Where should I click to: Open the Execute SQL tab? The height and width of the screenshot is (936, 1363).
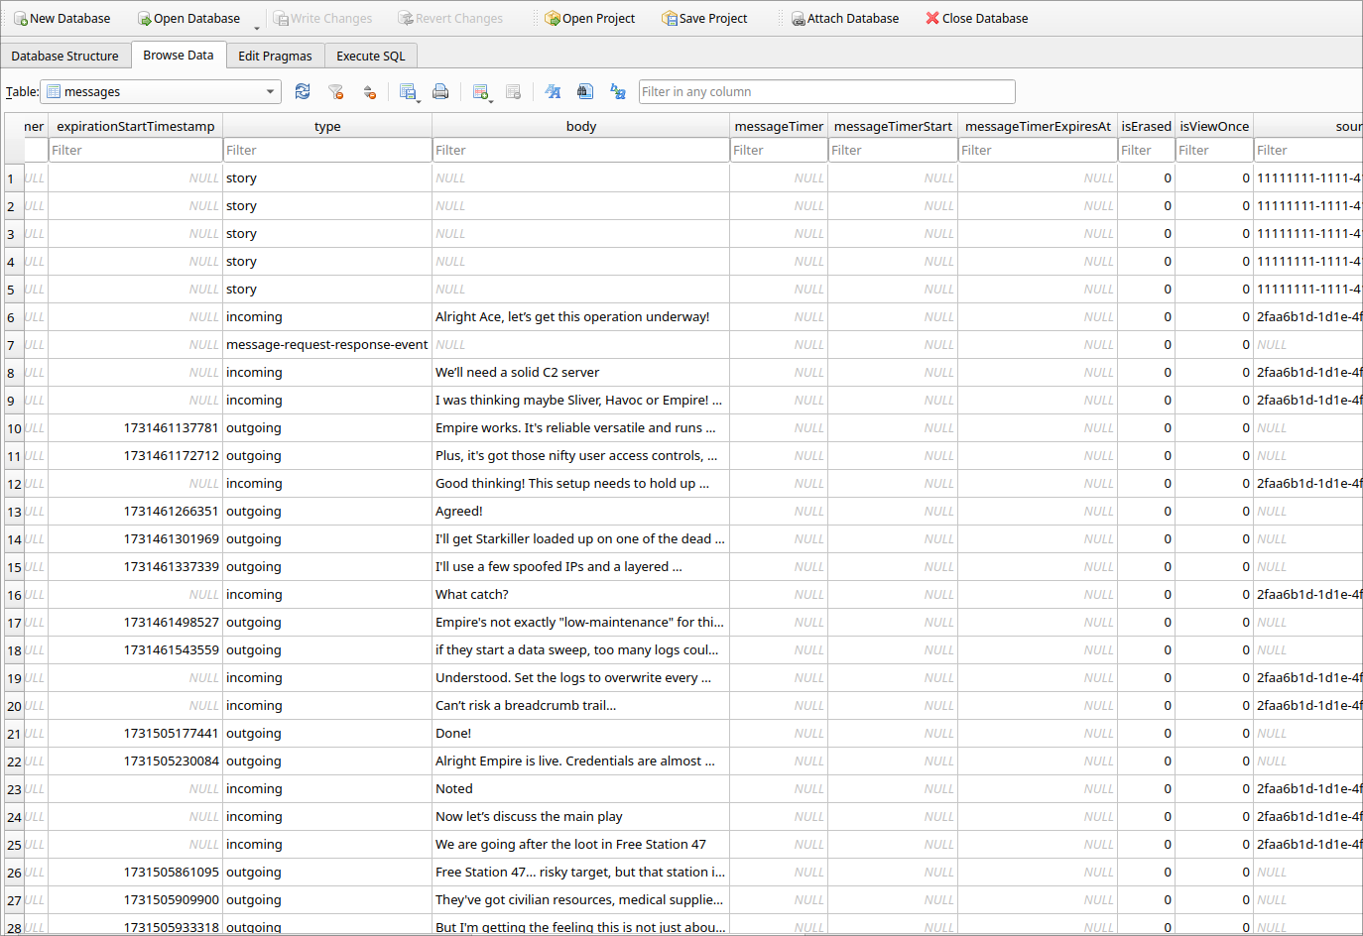[370, 56]
